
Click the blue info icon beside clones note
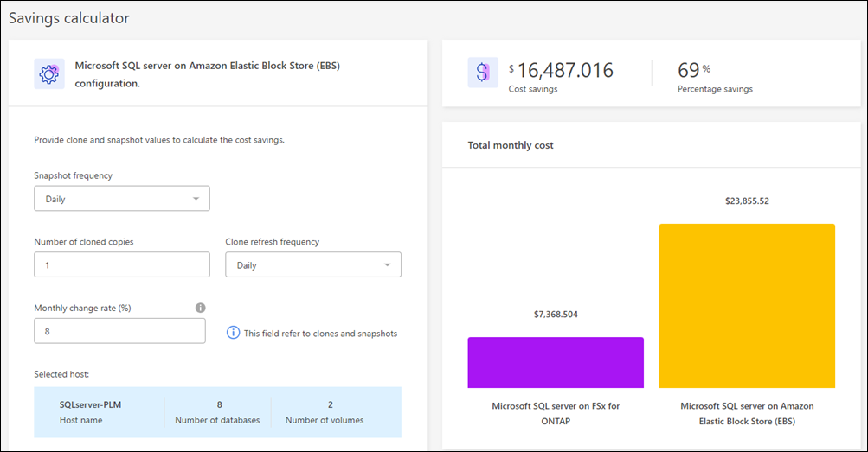[233, 333]
